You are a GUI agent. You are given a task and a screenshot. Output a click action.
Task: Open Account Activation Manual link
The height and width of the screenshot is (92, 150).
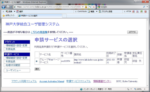coord(52,81)
